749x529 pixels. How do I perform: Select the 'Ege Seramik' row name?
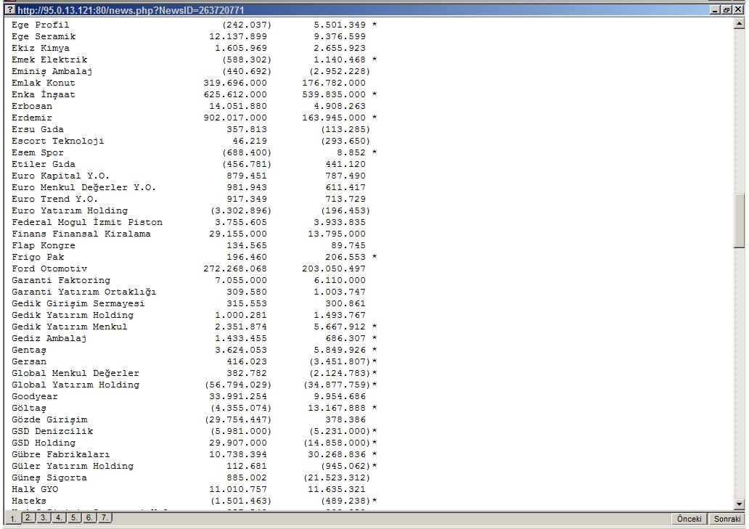[x=44, y=36]
